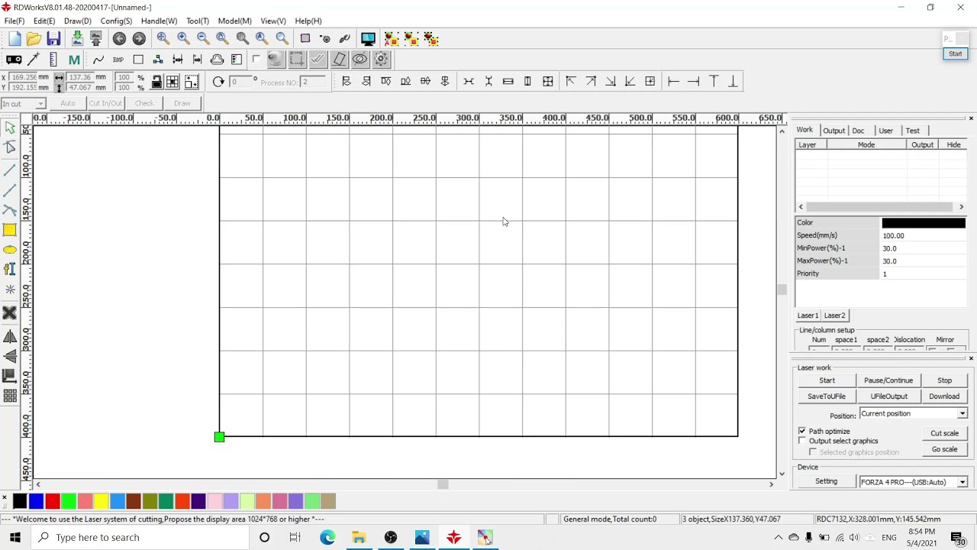
Task: Click the curve draw icon in toolbar
Action: coord(98,60)
